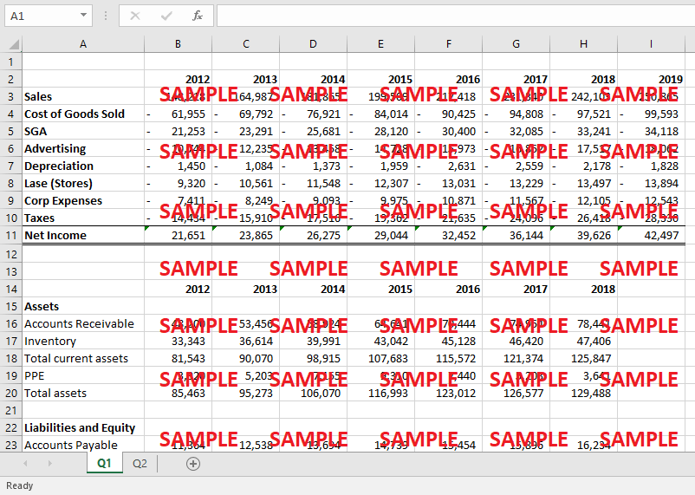
Task: Select column D header
Action: [313, 44]
